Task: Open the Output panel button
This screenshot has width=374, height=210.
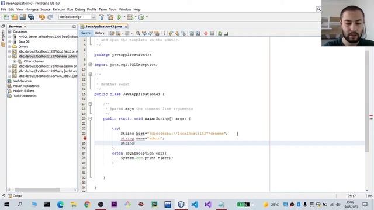Action: [x=15, y=196]
